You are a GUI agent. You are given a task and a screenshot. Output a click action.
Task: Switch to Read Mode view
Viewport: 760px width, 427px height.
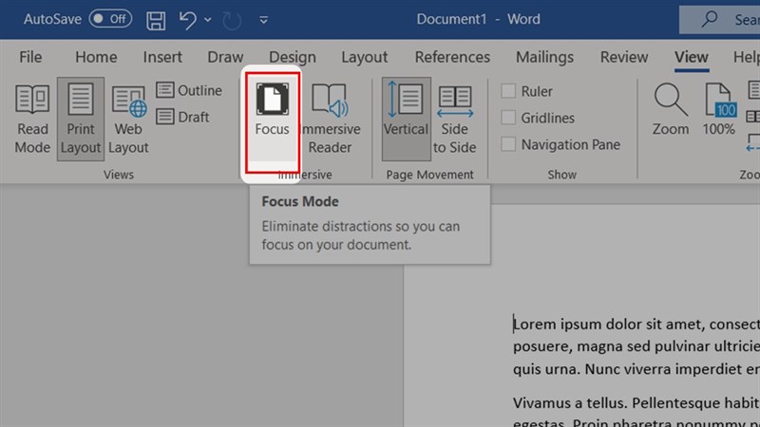(32, 120)
